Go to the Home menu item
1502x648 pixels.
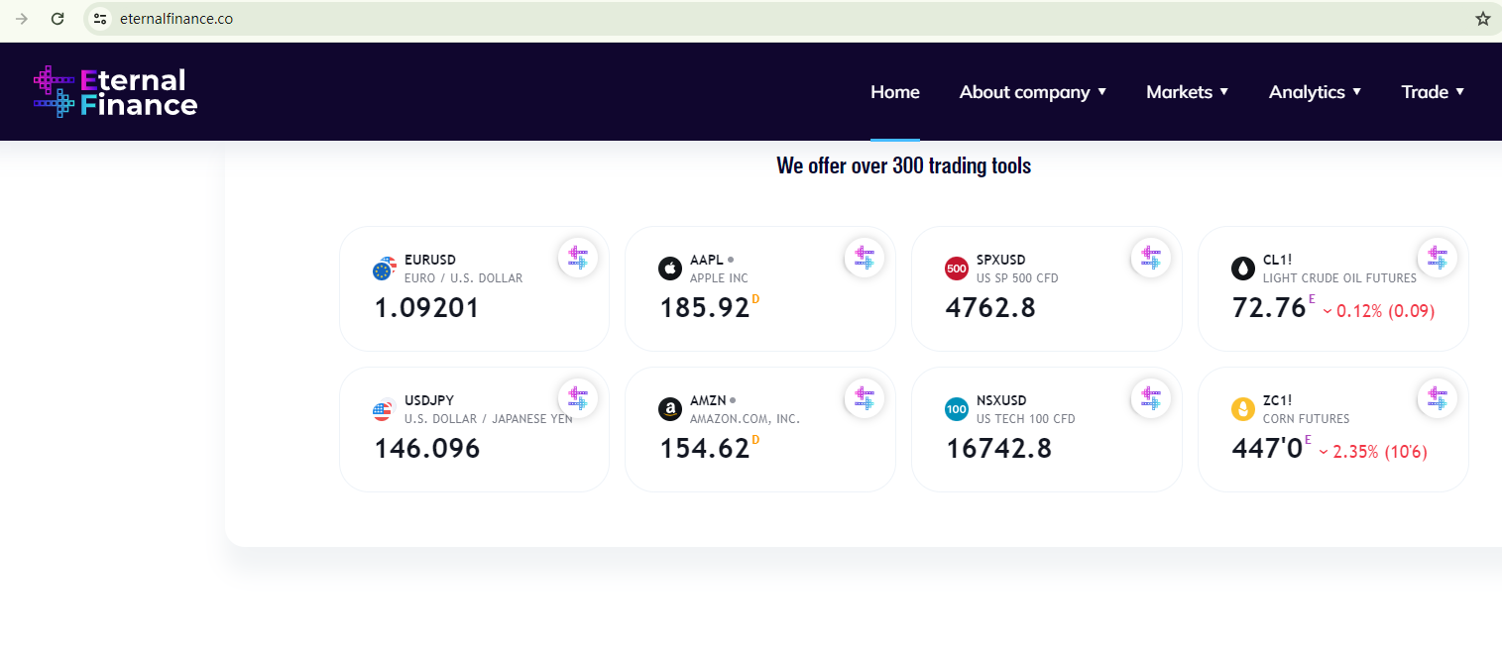coord(894,92)
